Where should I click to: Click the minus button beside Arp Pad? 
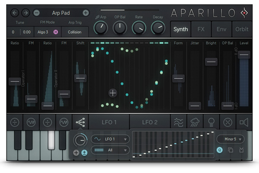pos(37,13)
